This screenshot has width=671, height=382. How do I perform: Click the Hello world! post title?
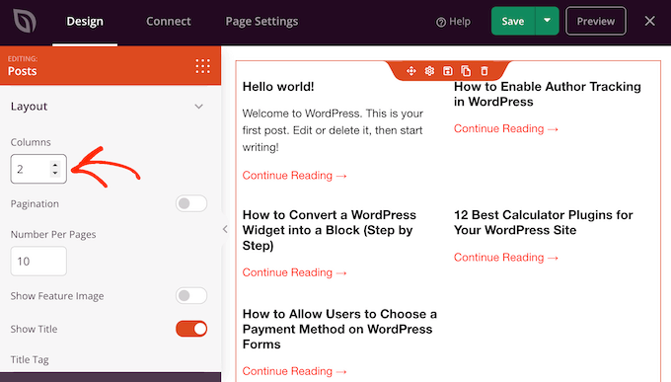pyautogui.click(x=278, y=87)
